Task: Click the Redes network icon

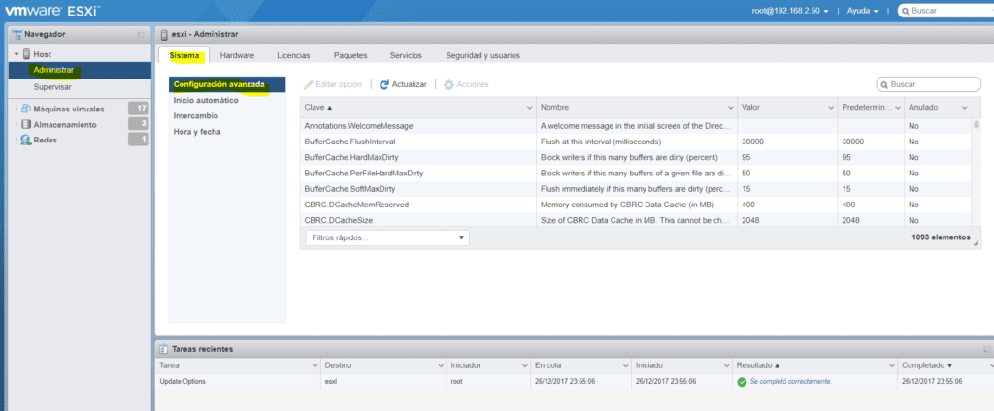Action: click(x=26, y=140)
